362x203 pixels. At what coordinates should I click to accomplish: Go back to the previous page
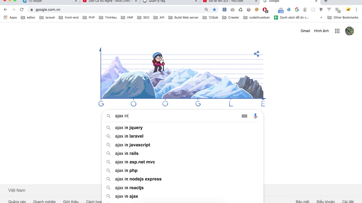click(x=5, y=10)
